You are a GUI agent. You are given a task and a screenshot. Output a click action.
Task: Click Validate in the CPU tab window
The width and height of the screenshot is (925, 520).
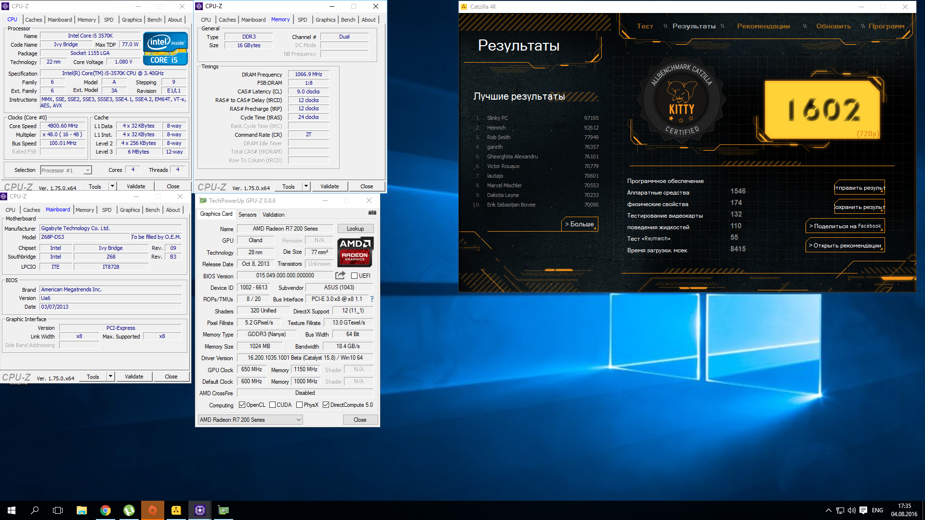(136, 186)
